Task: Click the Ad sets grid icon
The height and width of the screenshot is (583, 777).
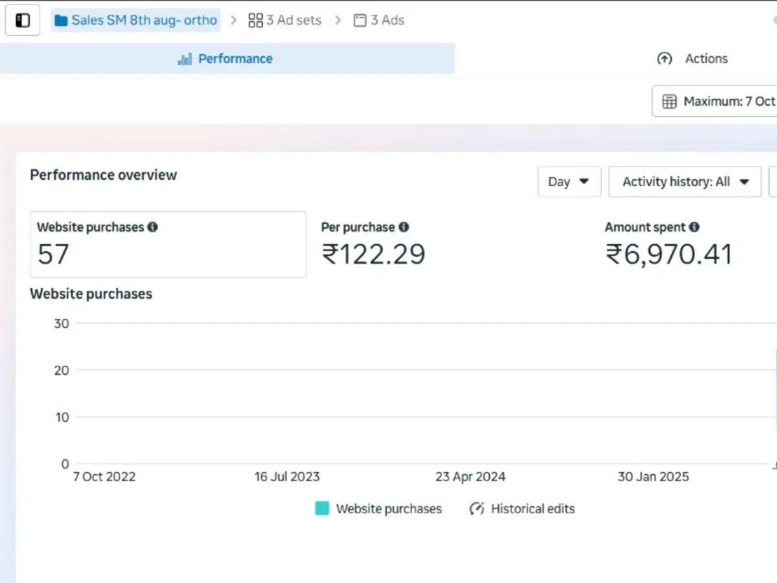Action: (256, 21)
